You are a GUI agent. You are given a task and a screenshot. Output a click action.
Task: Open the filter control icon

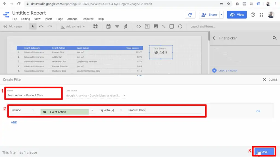117,26
